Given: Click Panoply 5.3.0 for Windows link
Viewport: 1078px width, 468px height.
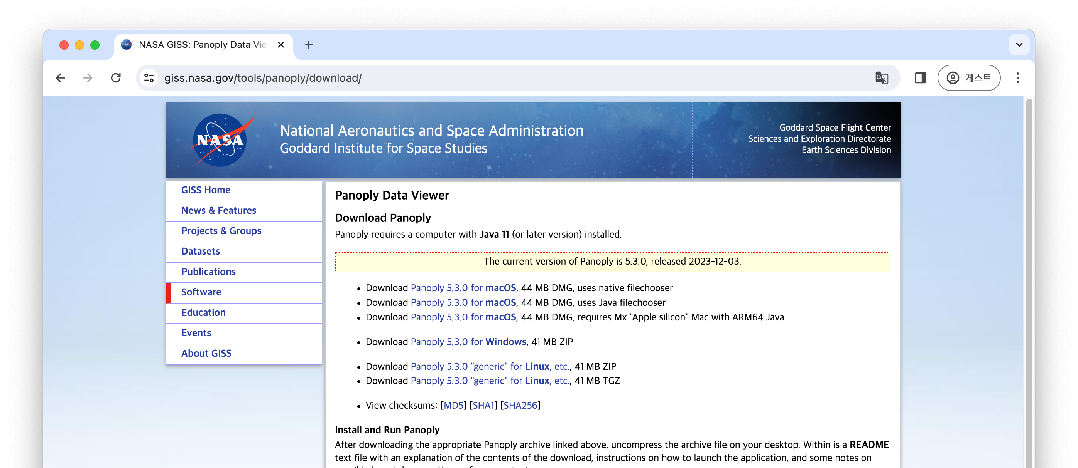Looking at the screenshot, I should (x=468, y=342).
